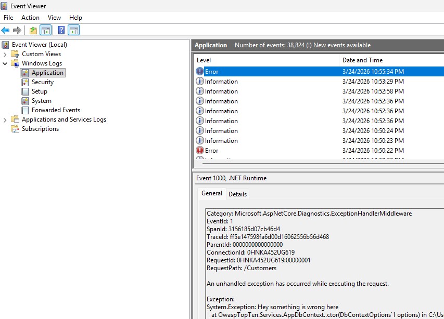444x319 pixels.
Task: Click the 3/24/2026 10:55:34 PM timestamp
Action: click(373, 72)
